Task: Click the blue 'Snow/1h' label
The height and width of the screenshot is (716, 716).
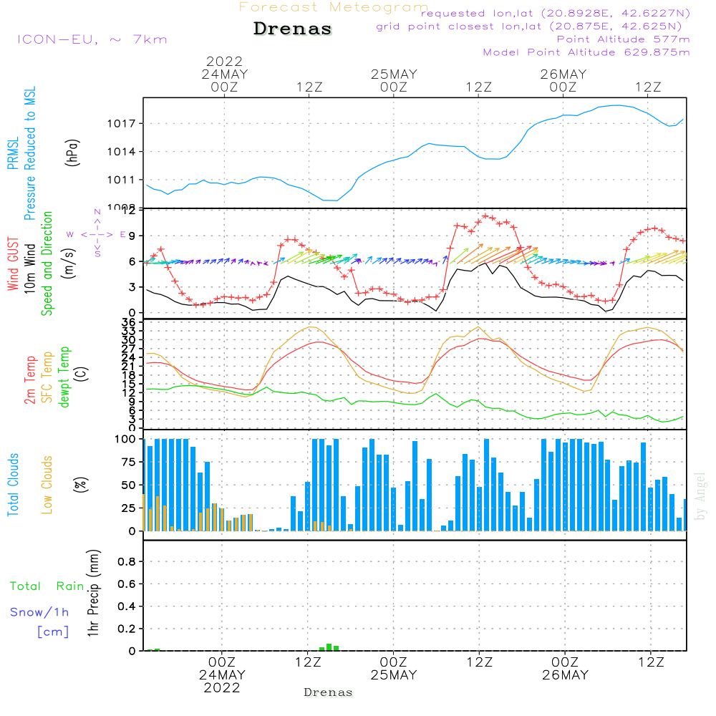Action: (39, 612)
